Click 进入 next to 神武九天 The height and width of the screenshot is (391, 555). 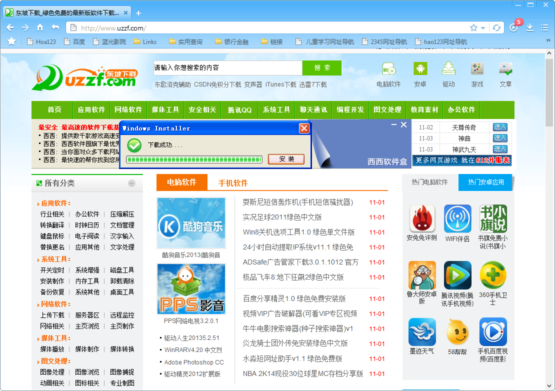500,149
